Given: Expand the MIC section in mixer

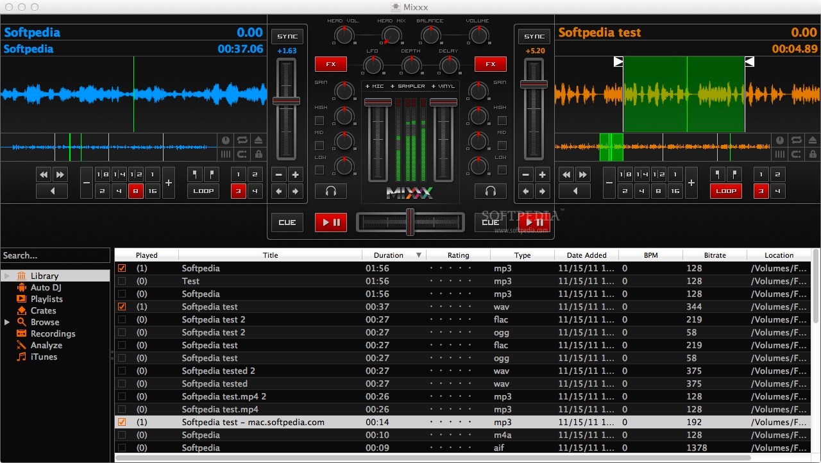Looking at the screenshot, I should pos(375,86).
